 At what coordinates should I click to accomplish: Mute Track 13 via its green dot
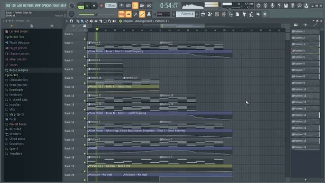(x=85, y=118)
